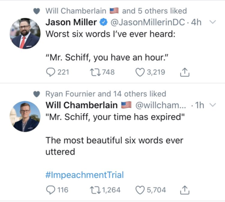Reply to Jason Miller's tweet
225x202 pixels.
click(51, 72)
